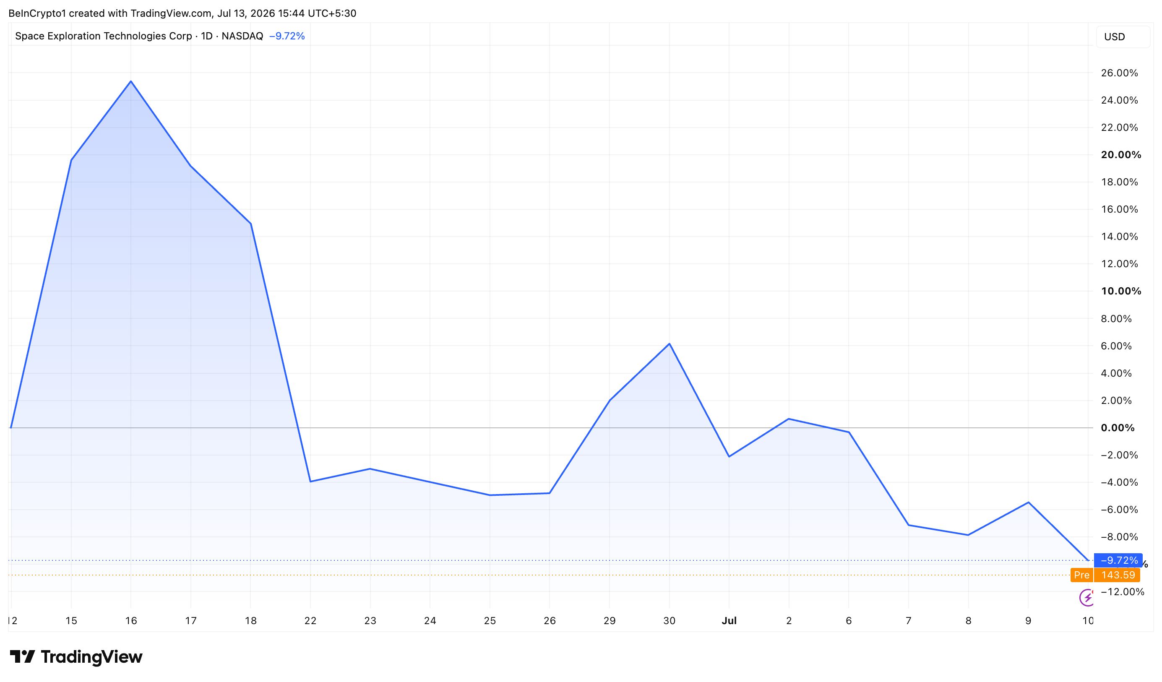Click the 8.00% axis label
This screenshot has height=682, width=1162.
(x=1116, y=319)
